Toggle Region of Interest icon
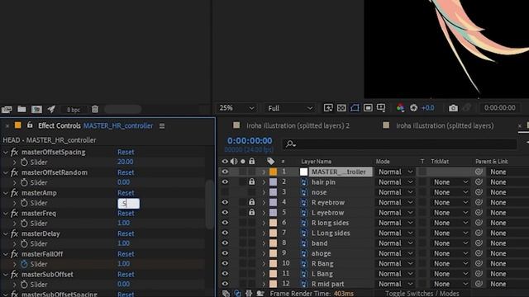The height and width of the screenshot is (297, 529). (x=368, y=108)
